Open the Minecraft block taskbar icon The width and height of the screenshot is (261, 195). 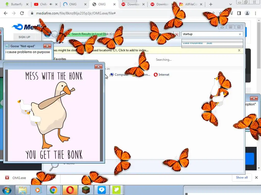[86, 190]
